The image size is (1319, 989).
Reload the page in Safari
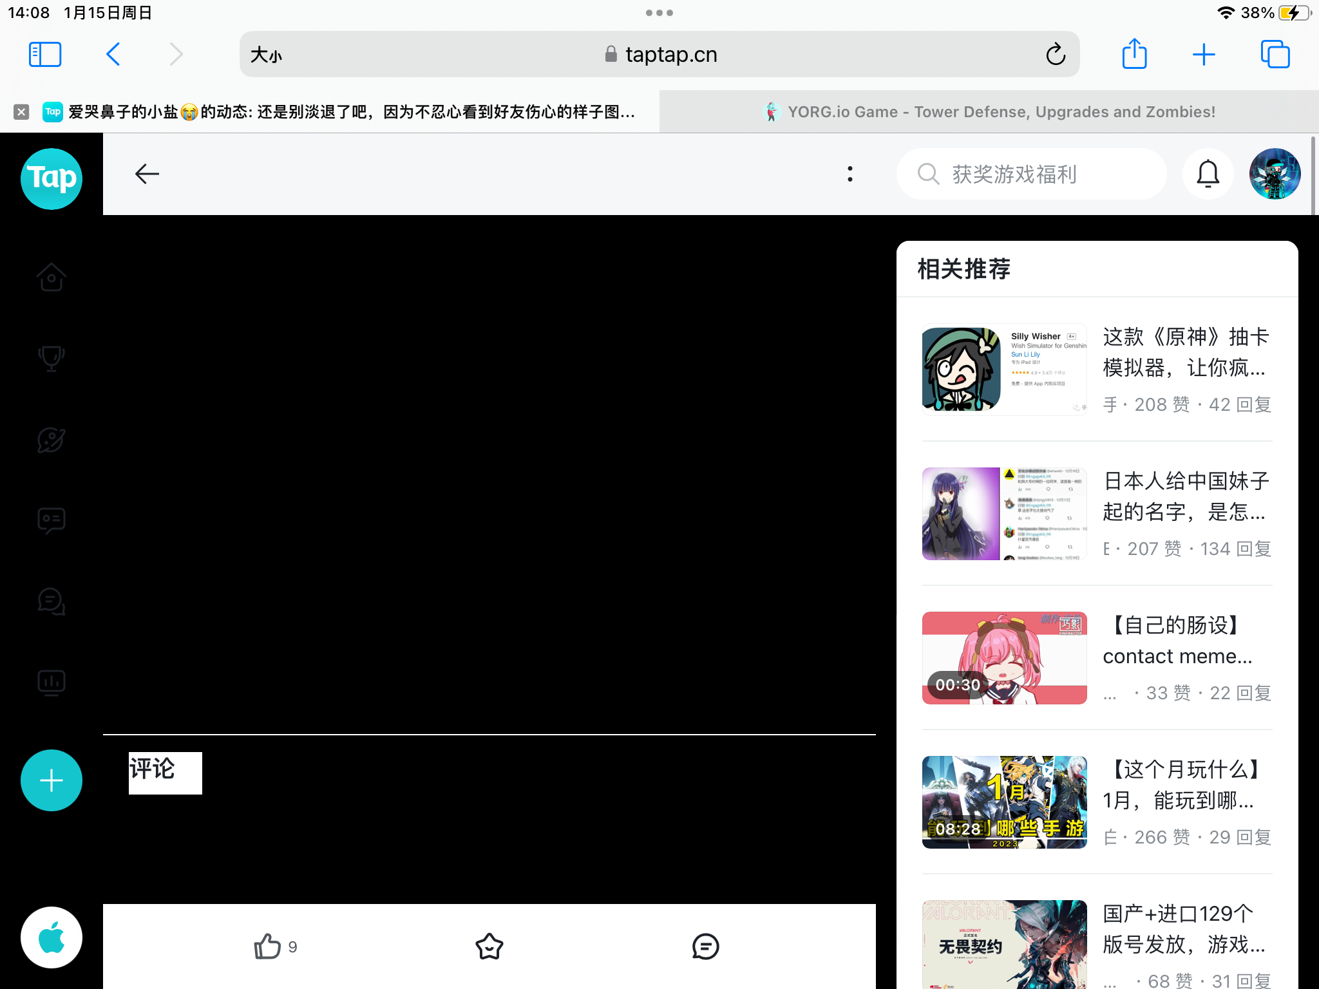coord(1056,55)
